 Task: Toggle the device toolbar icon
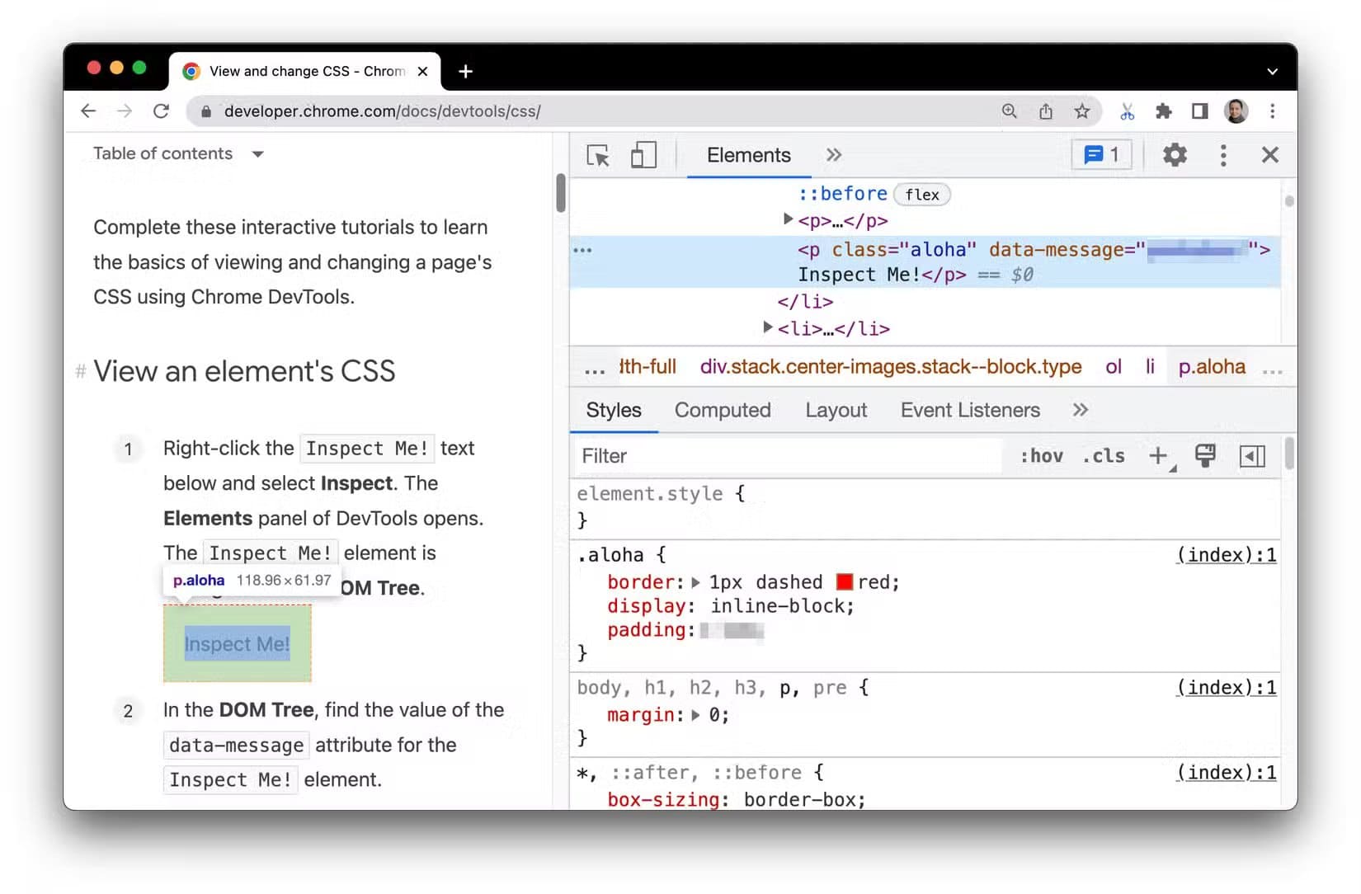click(x=643, y=155)
